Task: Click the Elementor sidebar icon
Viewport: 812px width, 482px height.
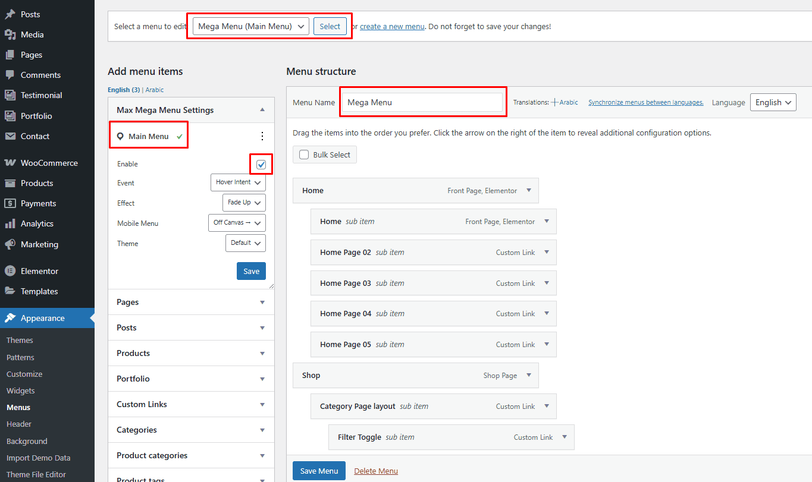Action: [10, 271]
